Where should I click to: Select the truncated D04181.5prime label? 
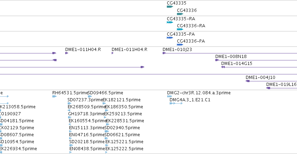(17, 121)
